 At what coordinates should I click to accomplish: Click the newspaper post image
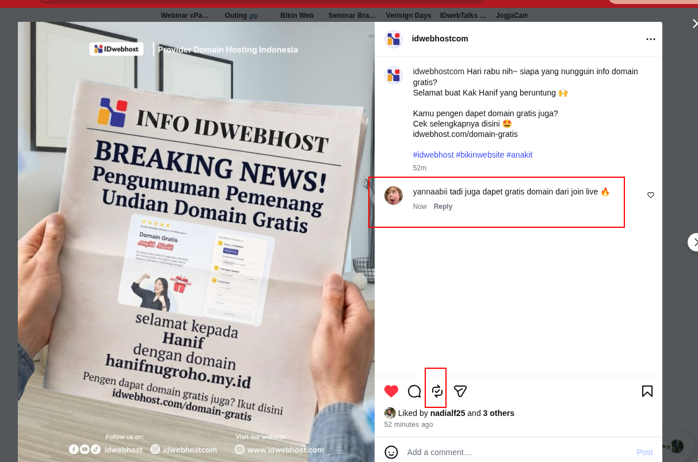[196, 242]
